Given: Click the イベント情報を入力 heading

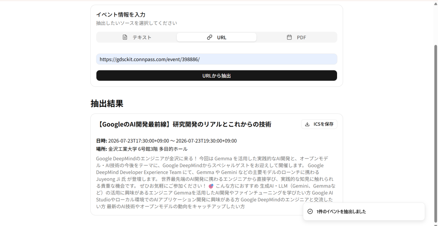Looking at the screenshot, I should pyautogui.click(x=121, y=15).
